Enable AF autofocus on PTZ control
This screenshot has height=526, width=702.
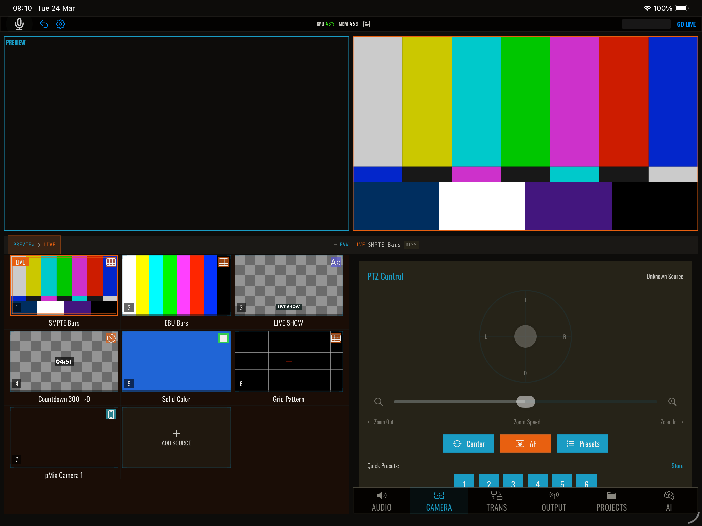[x=525, y=444]
